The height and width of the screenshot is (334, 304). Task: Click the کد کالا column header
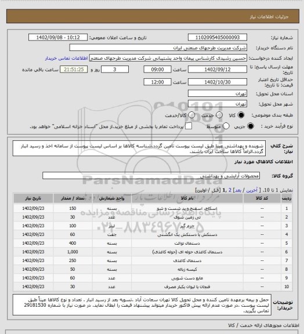click(x=262, y=198)
